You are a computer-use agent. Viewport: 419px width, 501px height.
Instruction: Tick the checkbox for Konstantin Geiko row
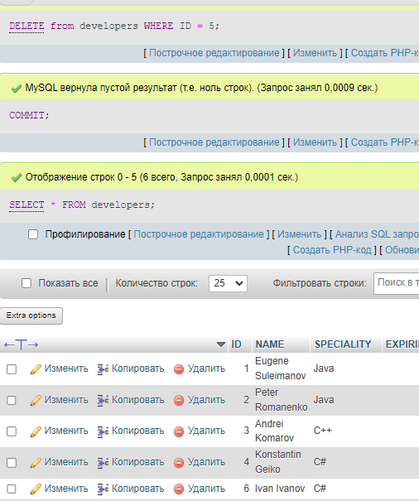[12, 462]
